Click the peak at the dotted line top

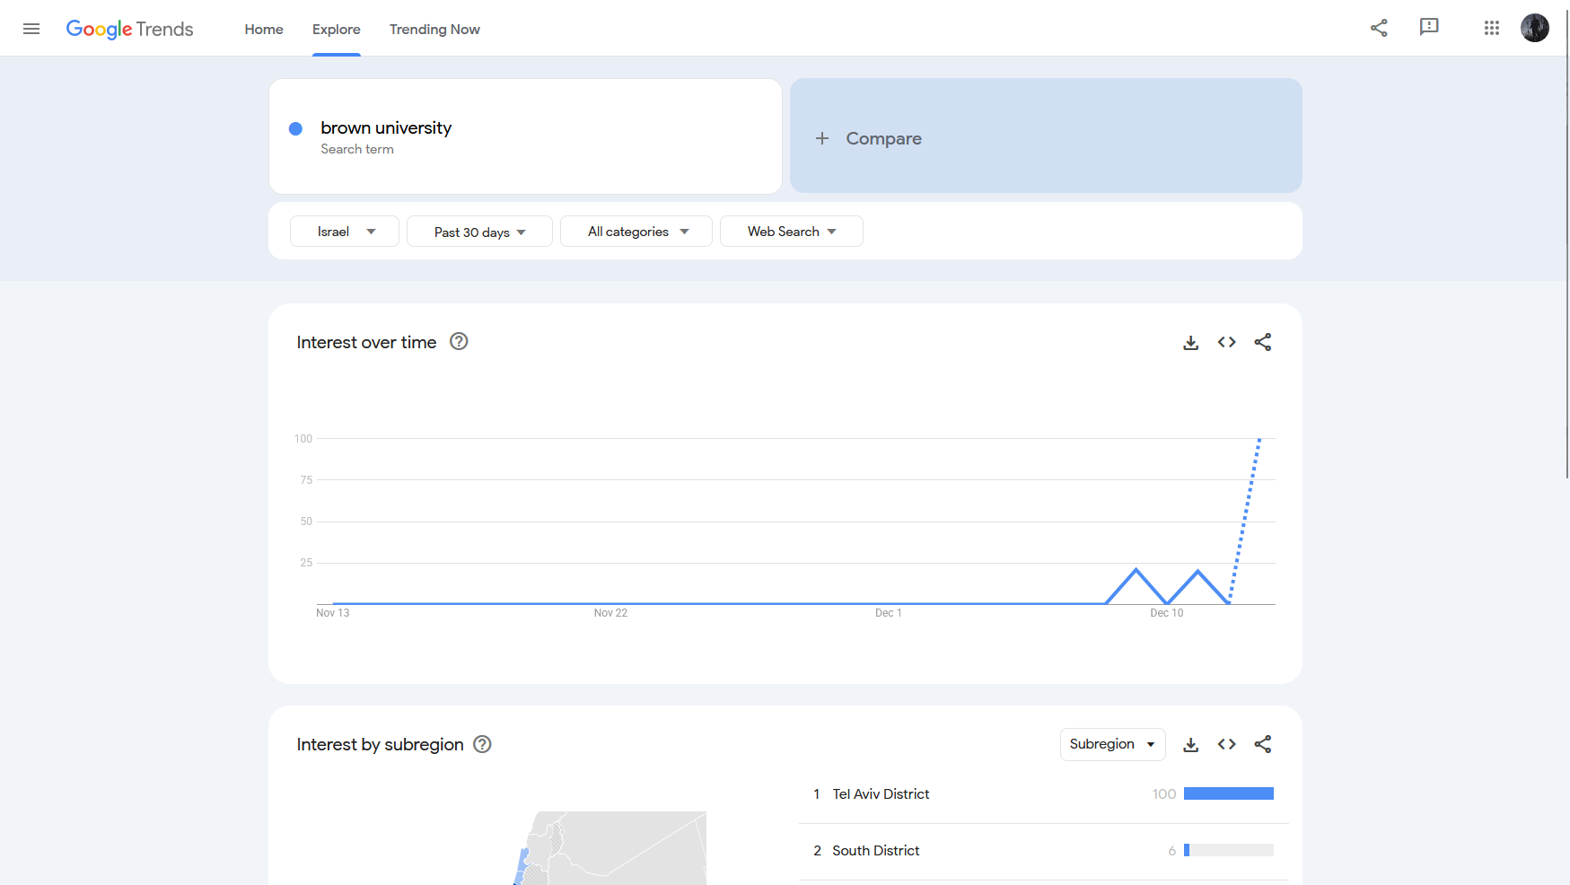click(1259, 439)
